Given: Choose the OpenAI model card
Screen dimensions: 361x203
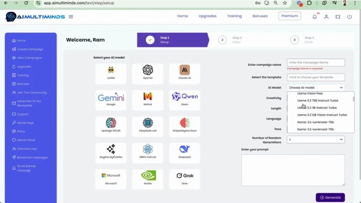Looking at the screenshot, I should tap(148, 74).
